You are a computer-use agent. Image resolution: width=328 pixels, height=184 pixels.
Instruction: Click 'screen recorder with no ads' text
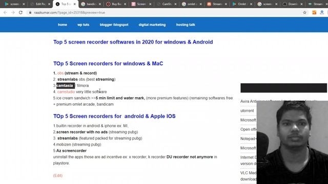(82, 132)
